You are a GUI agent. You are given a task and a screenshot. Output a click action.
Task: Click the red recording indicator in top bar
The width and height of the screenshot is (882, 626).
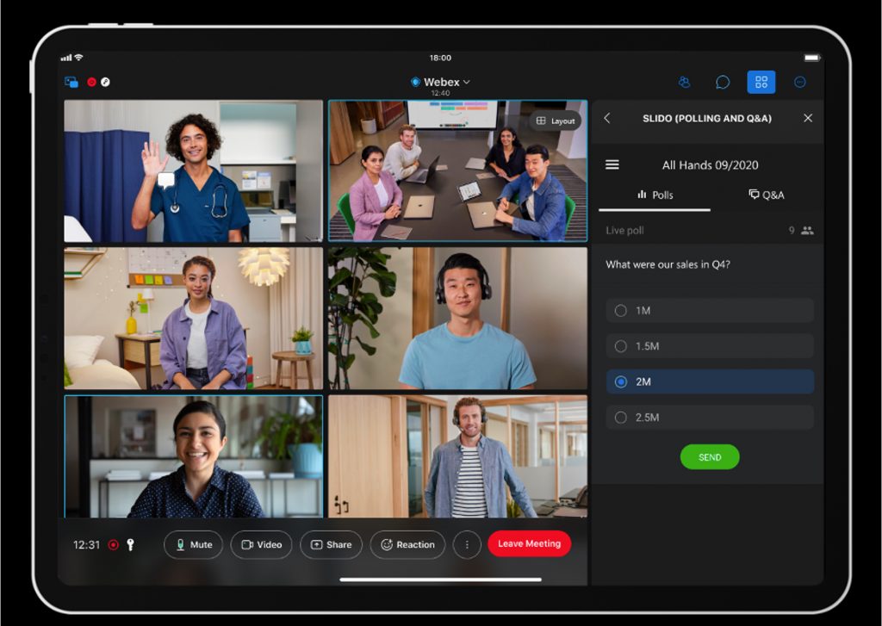(x=91, y=83)
